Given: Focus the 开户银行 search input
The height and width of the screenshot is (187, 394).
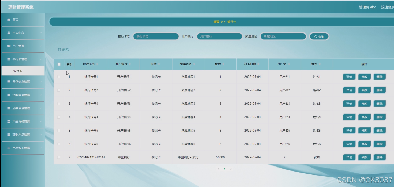Looking at the screenshot, I should coord(220,36).
